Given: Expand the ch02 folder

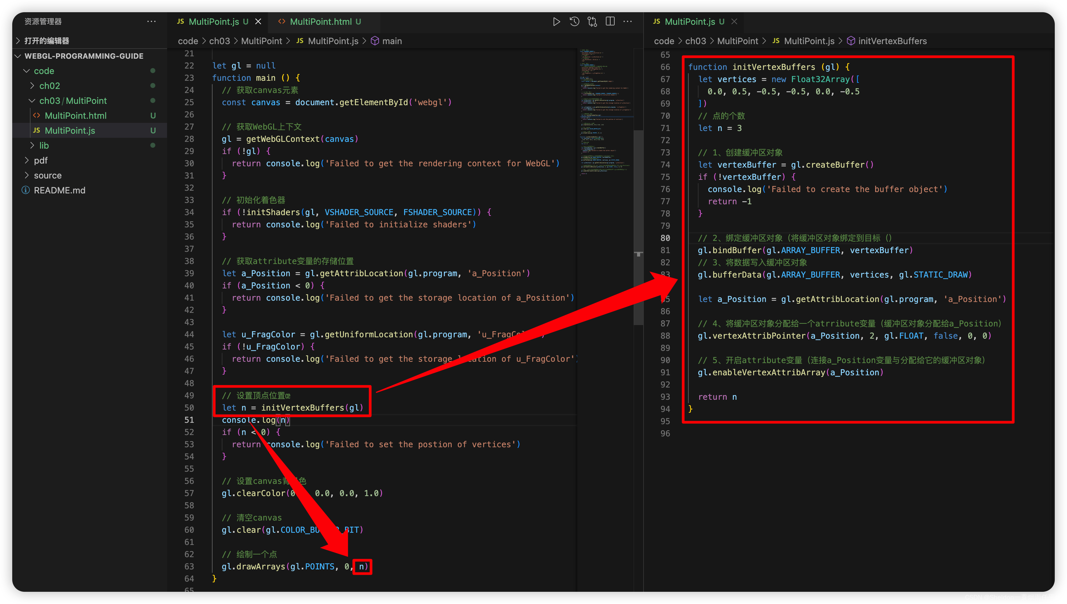Looking at the screenshot, I should tap(49, 86).
